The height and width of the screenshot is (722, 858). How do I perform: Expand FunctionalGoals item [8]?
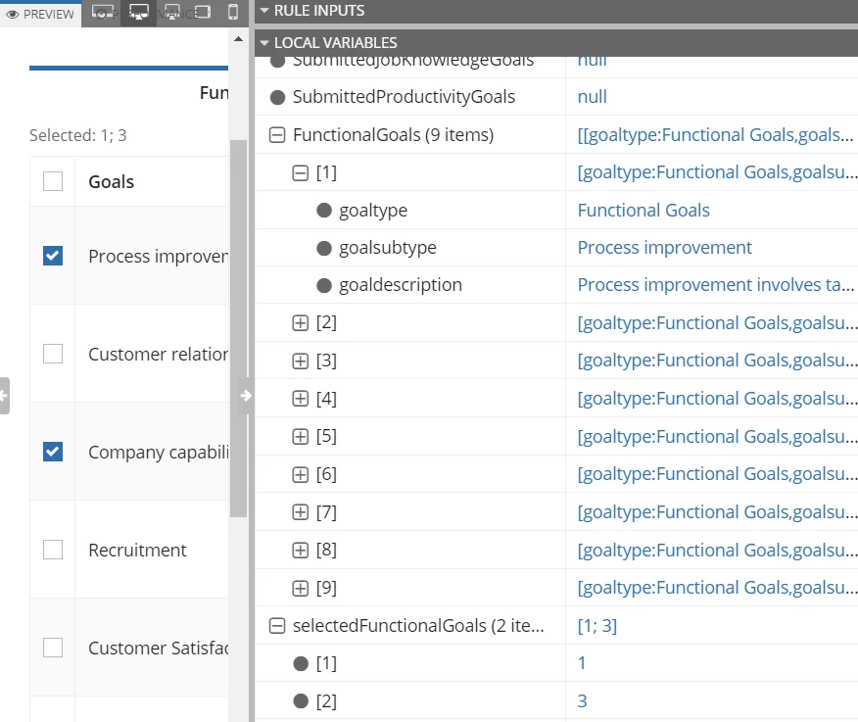click(x=301, y=551)
